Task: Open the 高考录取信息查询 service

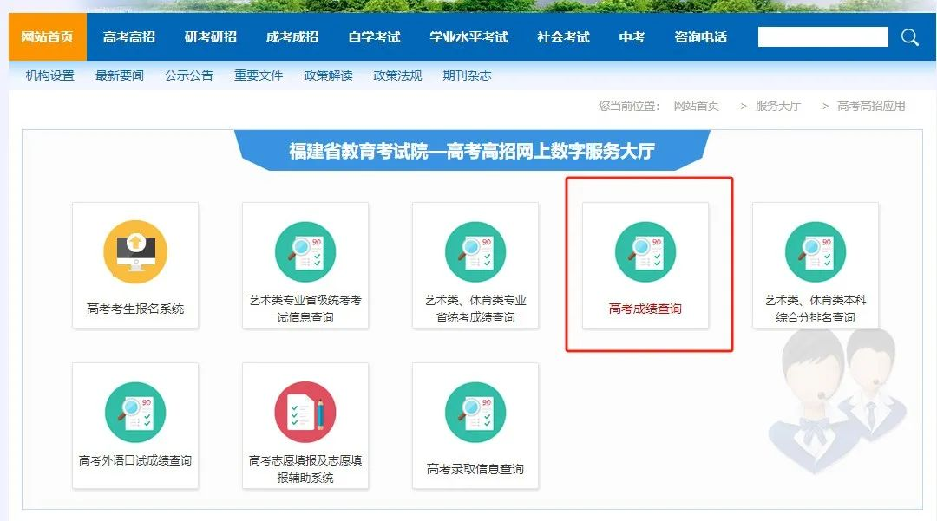Action: click(475, 423)
